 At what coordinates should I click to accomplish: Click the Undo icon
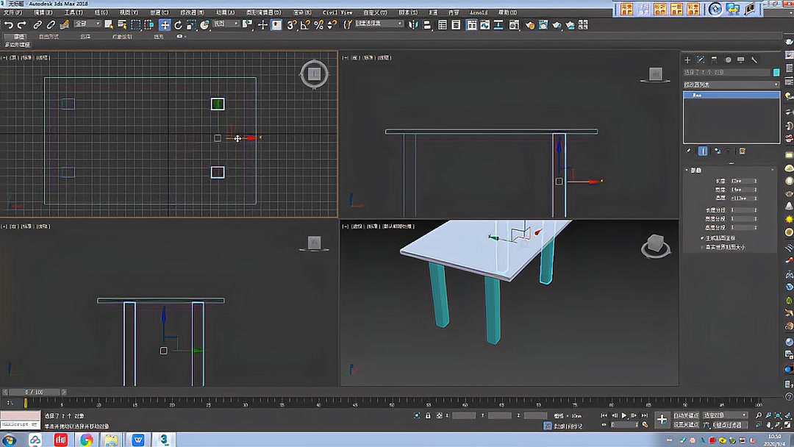click(8, 24)
